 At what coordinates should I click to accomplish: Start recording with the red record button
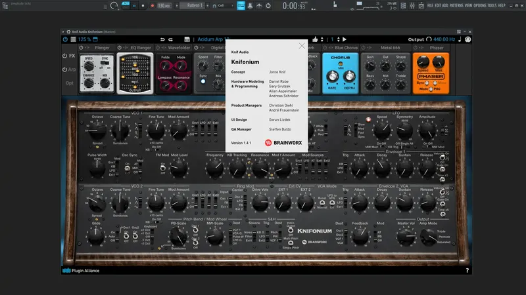tap(153, 6)
